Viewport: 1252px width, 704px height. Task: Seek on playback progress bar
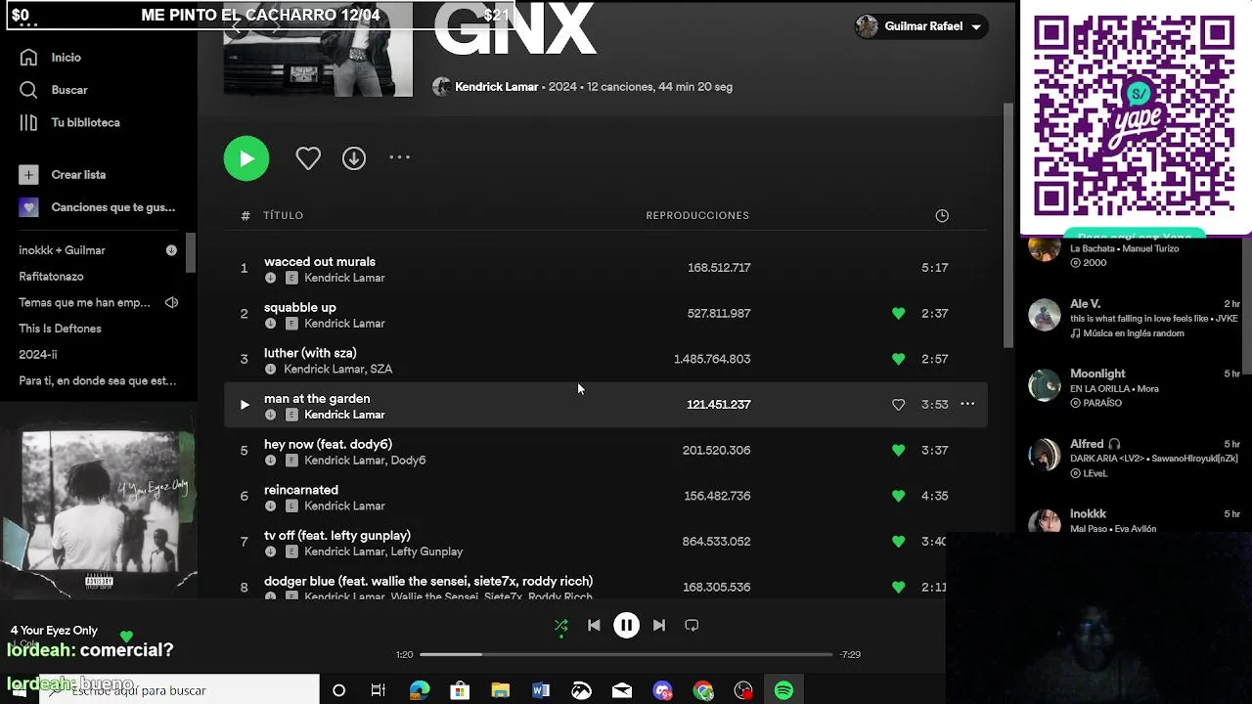pos(626,654)
